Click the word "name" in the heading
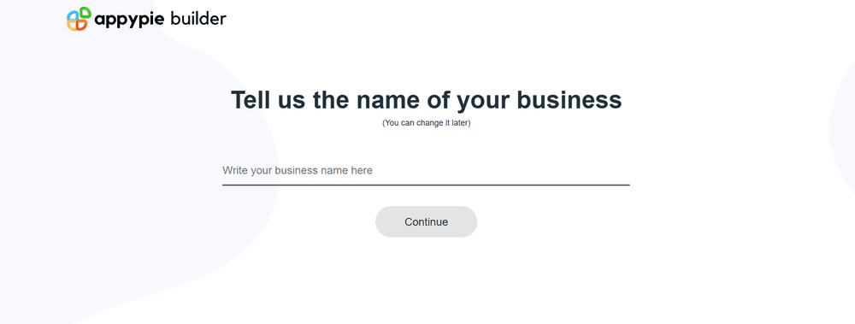 (386, 102)
